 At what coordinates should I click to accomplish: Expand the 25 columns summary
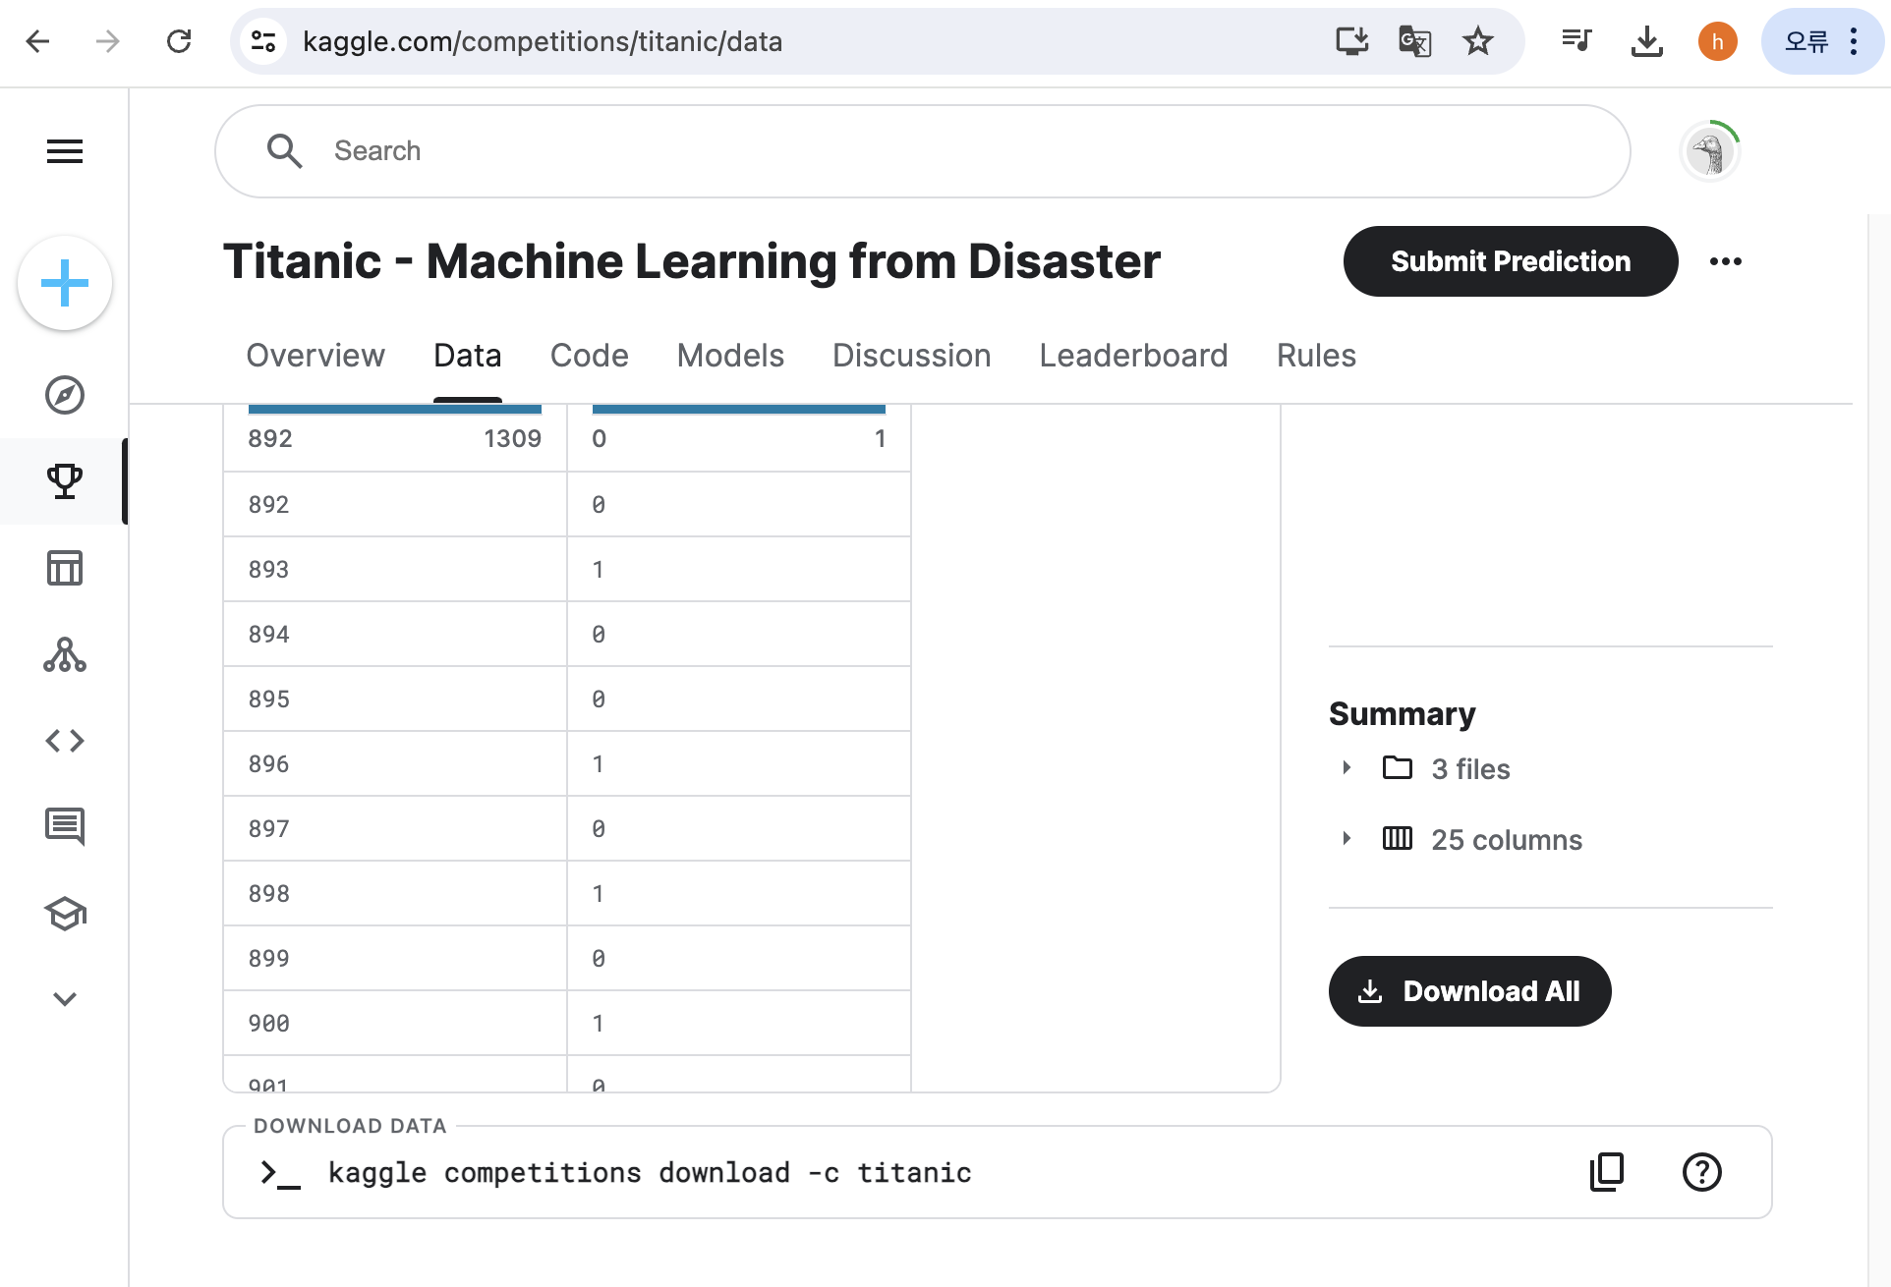click(1347, 839)
